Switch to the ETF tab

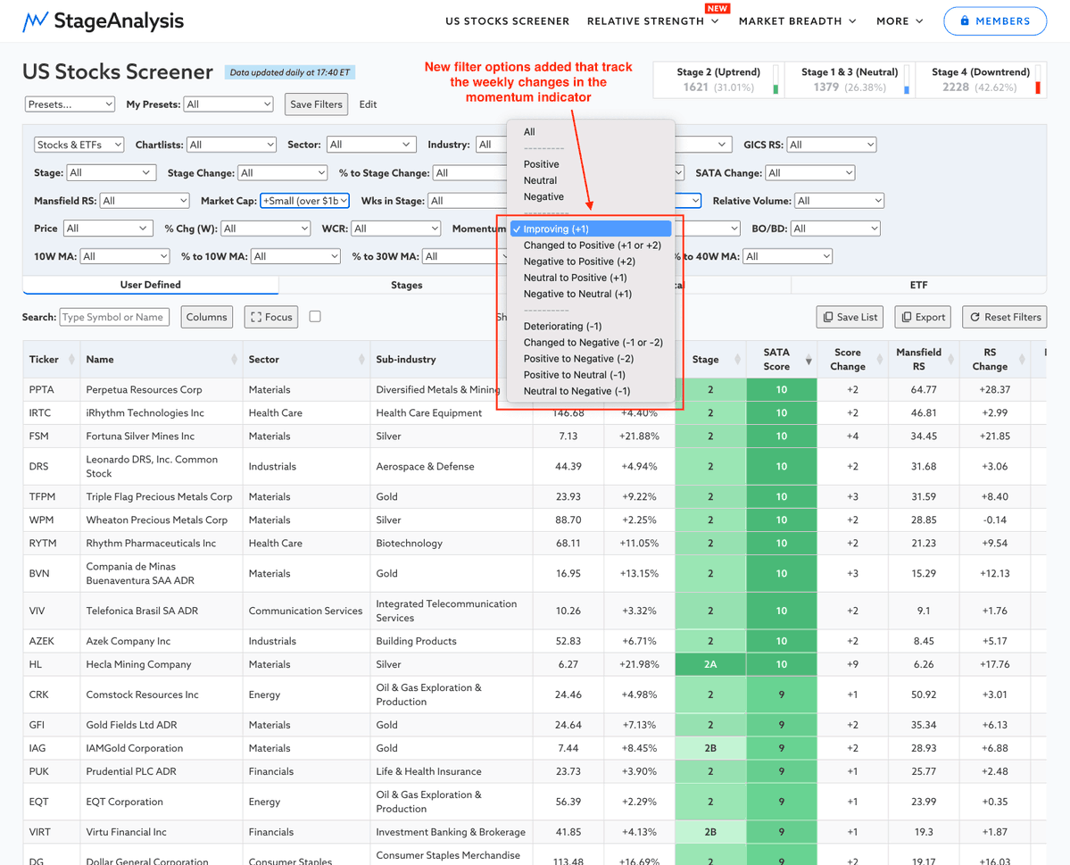pyautogui.click(x=918, y=285)
